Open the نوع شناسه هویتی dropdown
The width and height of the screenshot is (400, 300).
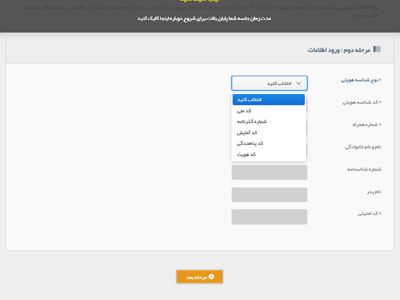(269, 83)
